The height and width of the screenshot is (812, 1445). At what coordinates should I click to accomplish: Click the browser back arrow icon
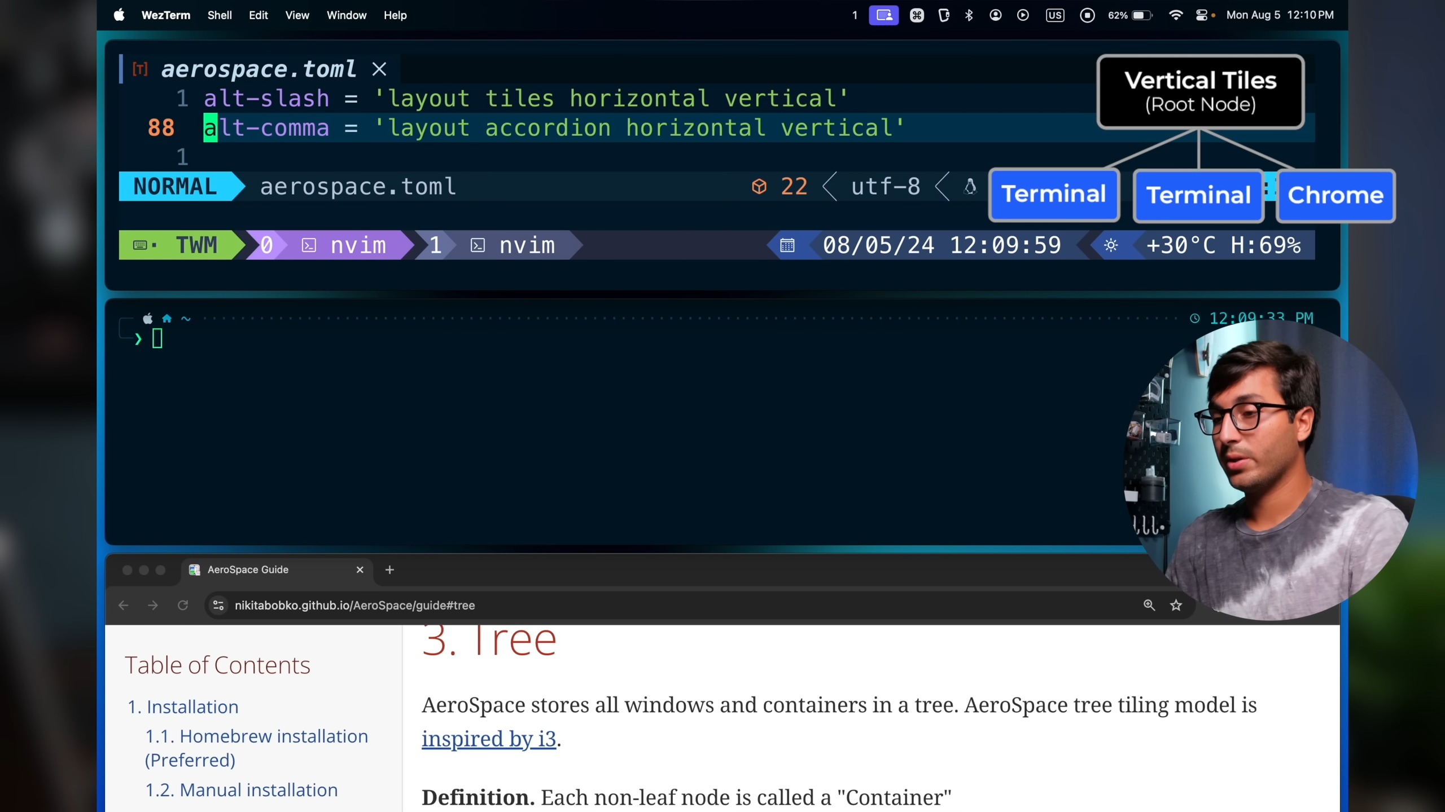pos(124,605)
